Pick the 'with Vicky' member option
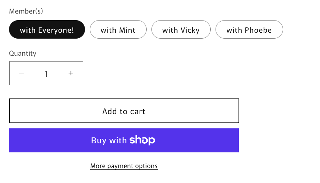The width and height of the screenshot is (320, 183). (x=181, y=30)
